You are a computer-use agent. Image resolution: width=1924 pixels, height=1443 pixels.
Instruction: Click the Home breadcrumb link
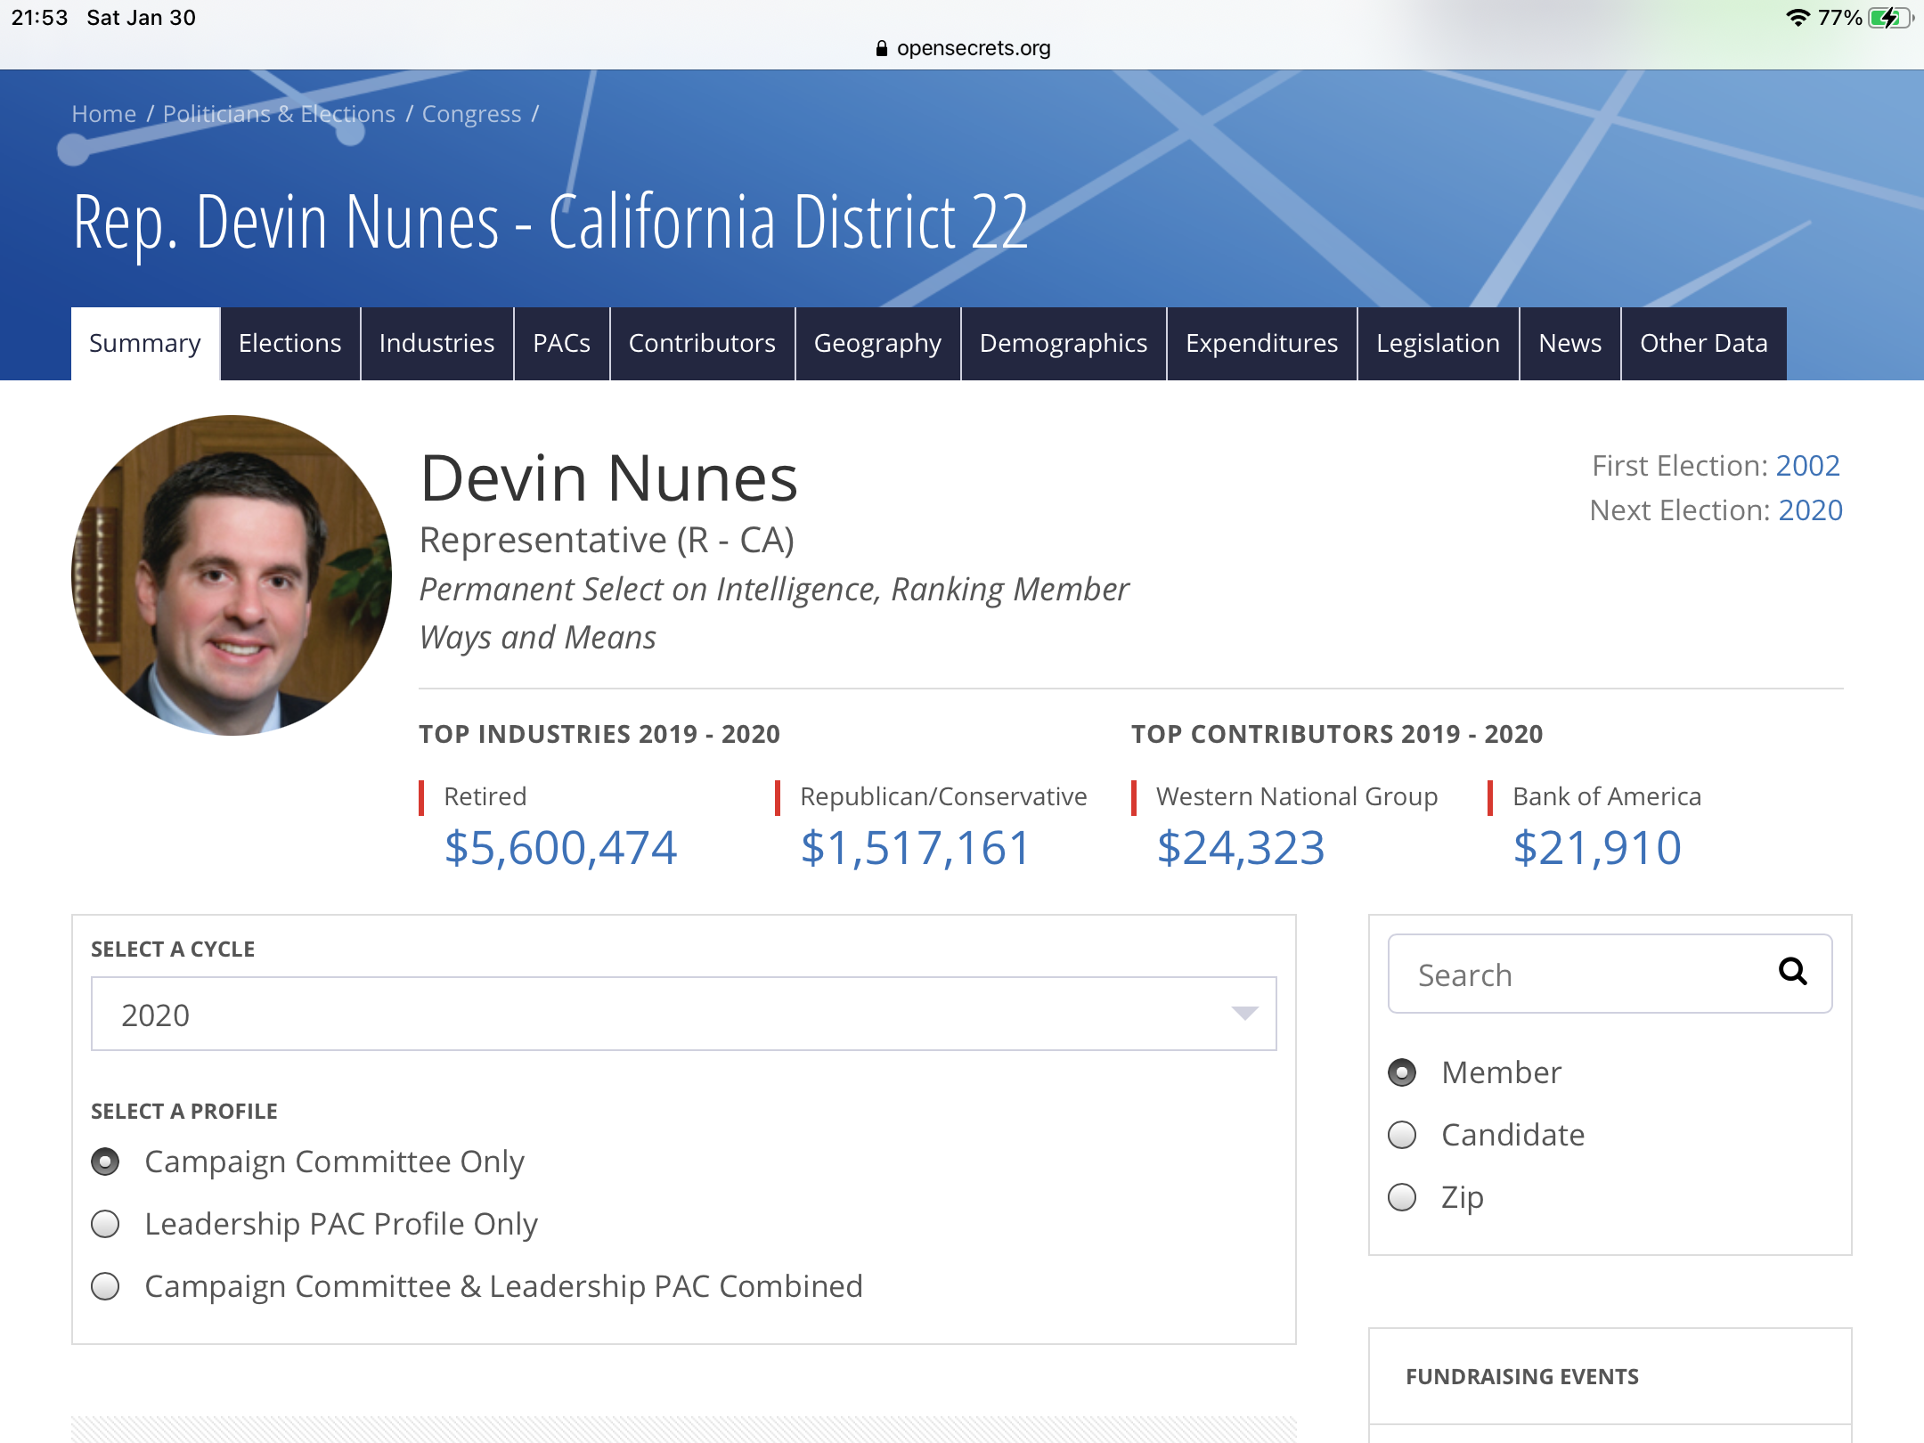coord(103,114)
